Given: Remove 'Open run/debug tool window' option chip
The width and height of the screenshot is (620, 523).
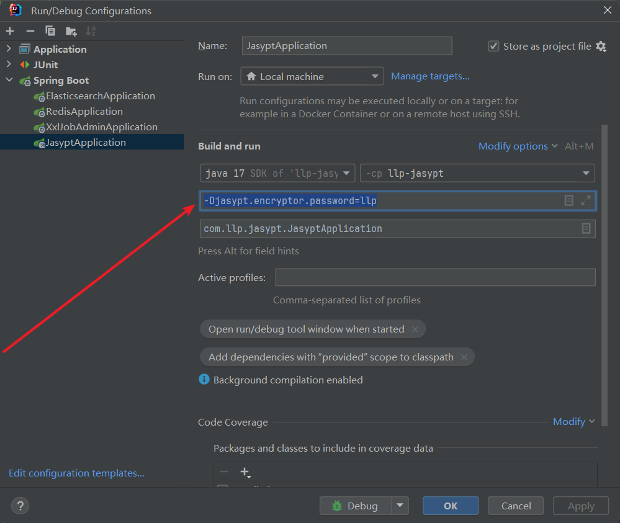Looking at the screenshot, I should click(415, 329).
